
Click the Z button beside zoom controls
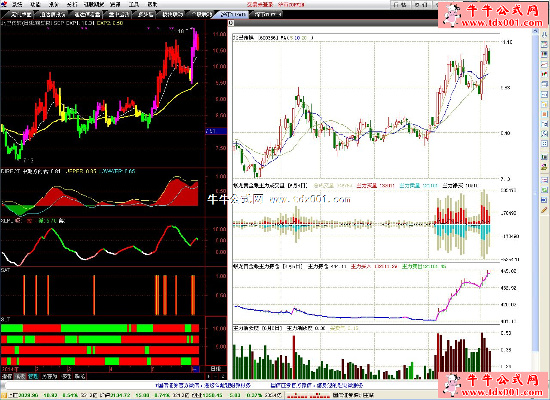pos(223,376)
